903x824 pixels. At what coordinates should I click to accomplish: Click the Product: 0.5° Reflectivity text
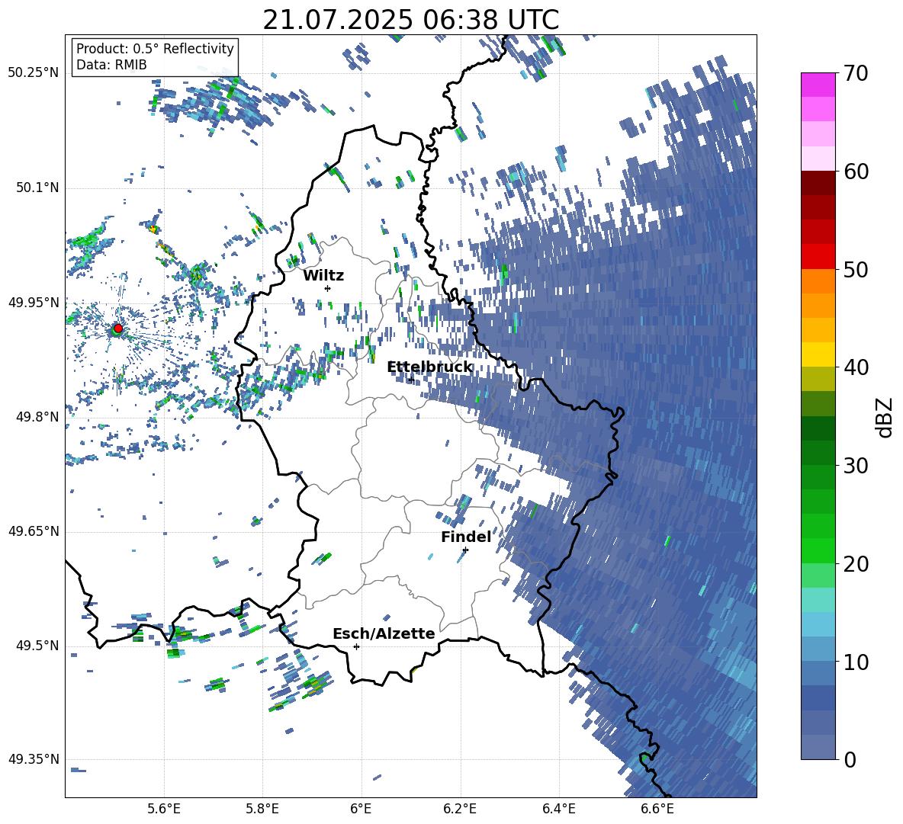(155, 48)
